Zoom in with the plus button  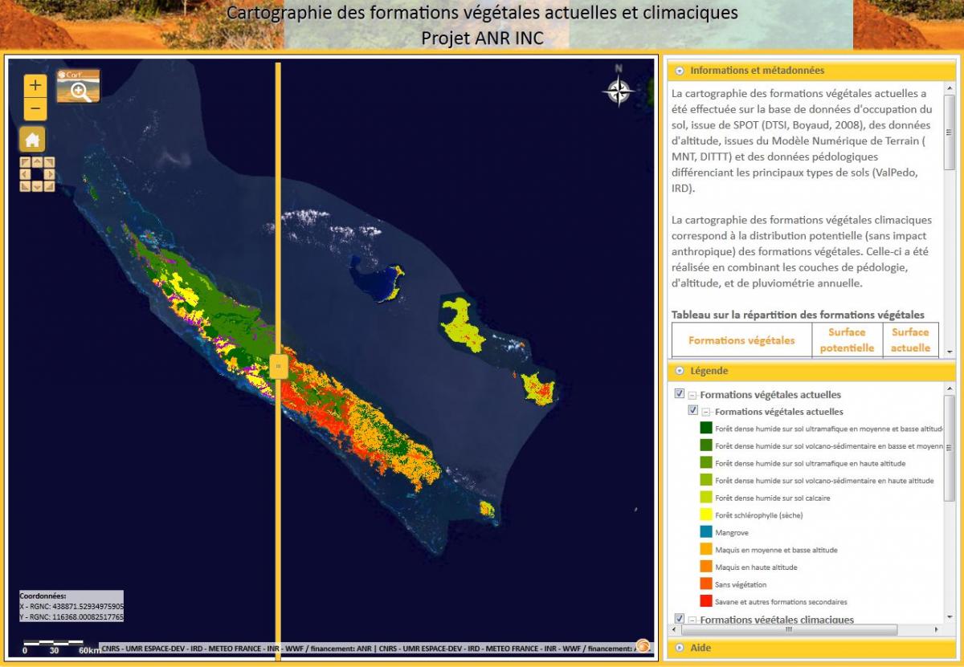pyautogui.click(x=35, y=85)
